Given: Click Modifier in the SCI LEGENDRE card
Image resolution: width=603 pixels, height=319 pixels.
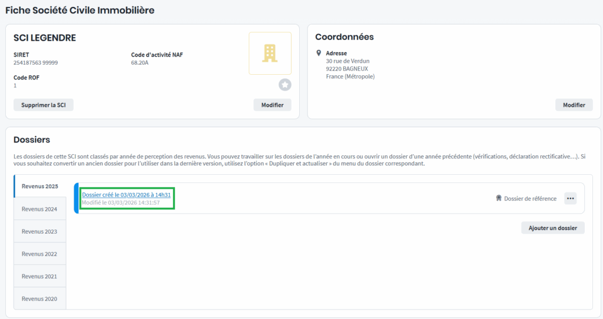Looking at the screenshot, I should (x=272, y=105).
